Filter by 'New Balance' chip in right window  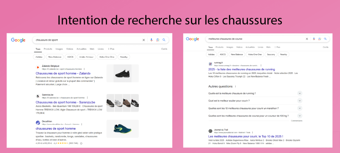pyautogui.click(x=236, y=55)
